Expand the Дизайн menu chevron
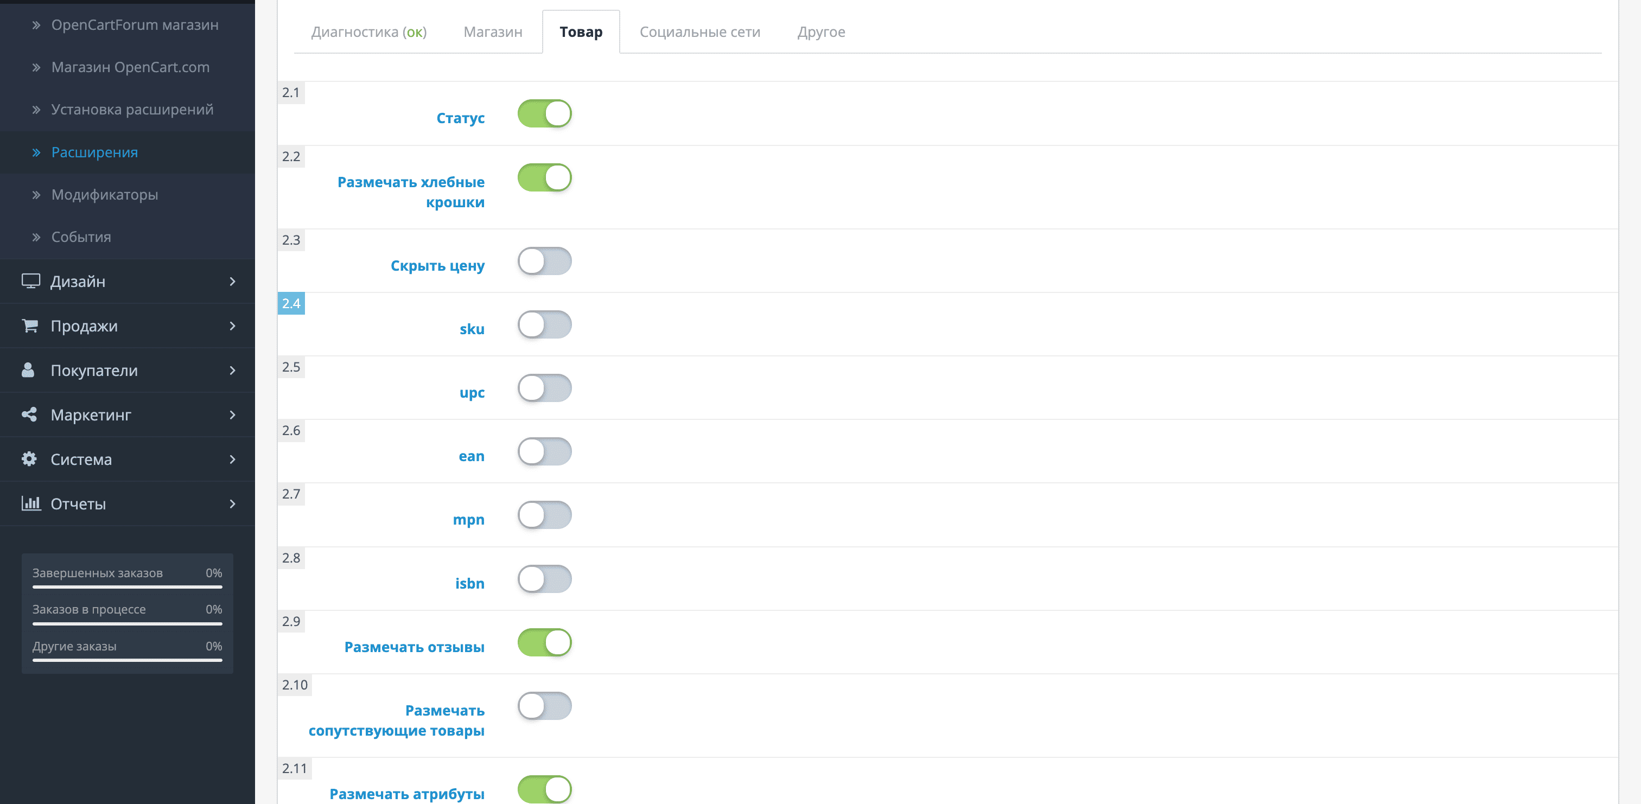 [x=232, y=281]
